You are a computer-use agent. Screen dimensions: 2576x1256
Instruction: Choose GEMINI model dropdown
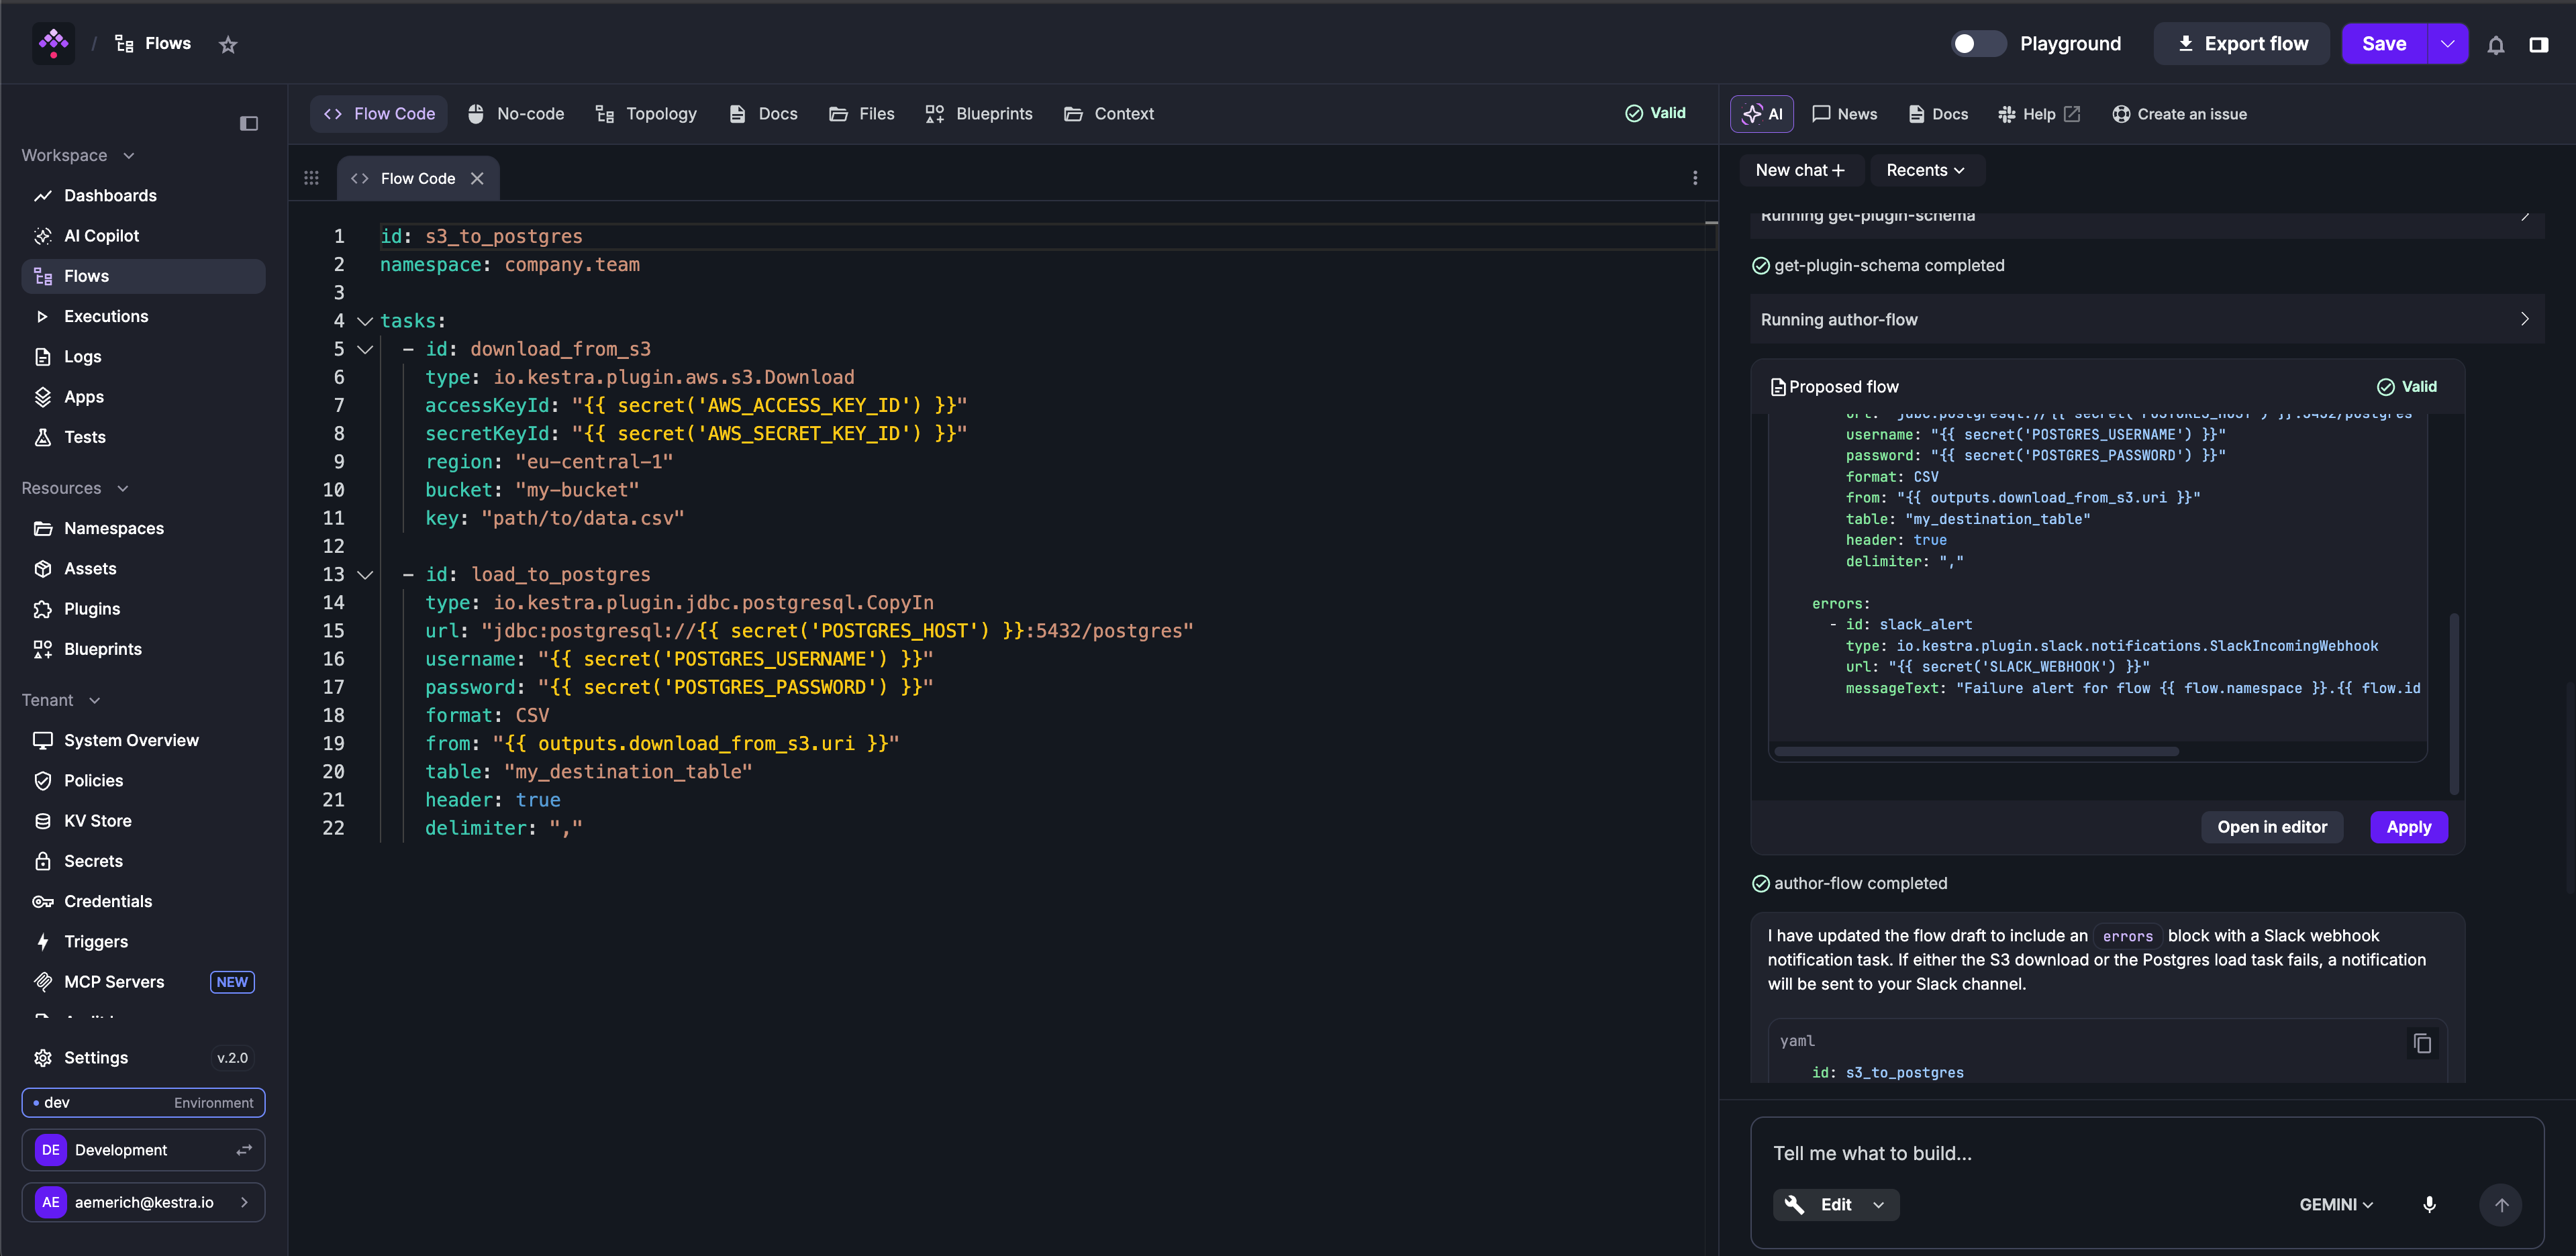2336,1204
